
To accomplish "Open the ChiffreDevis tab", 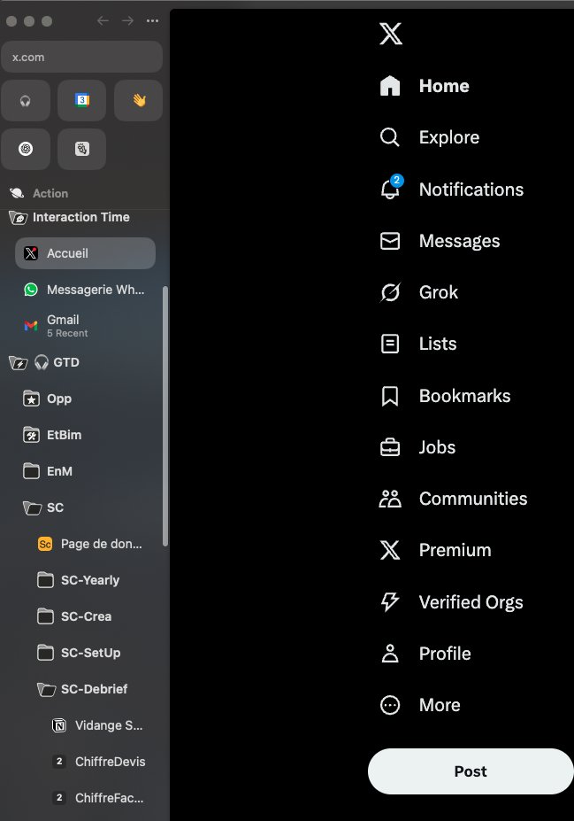I will pos(97,762).
